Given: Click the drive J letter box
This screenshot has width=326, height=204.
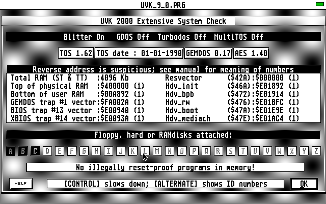Looking at the screenshot, I should click(x=121, y=151).
